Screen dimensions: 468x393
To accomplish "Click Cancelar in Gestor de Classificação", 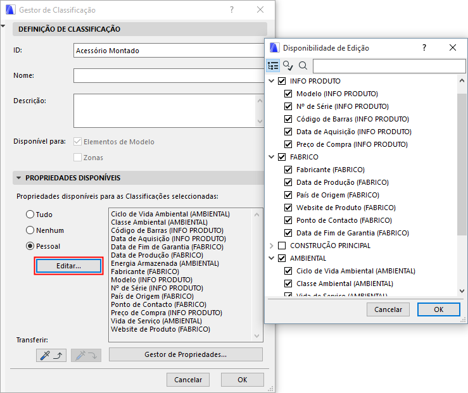I will pos(188,380).
